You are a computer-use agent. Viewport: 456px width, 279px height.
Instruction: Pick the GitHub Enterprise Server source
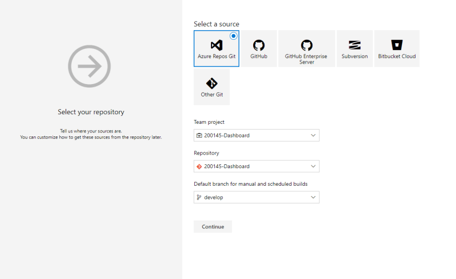(307, 48)
